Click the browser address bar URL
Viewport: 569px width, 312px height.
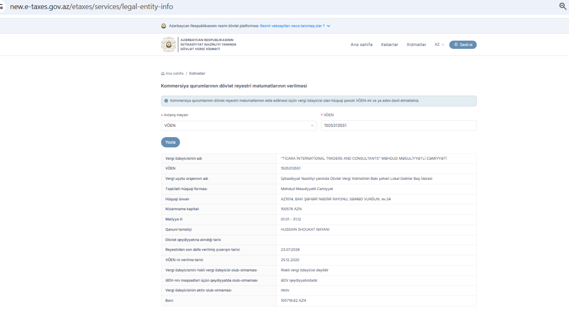click(92, 7)
